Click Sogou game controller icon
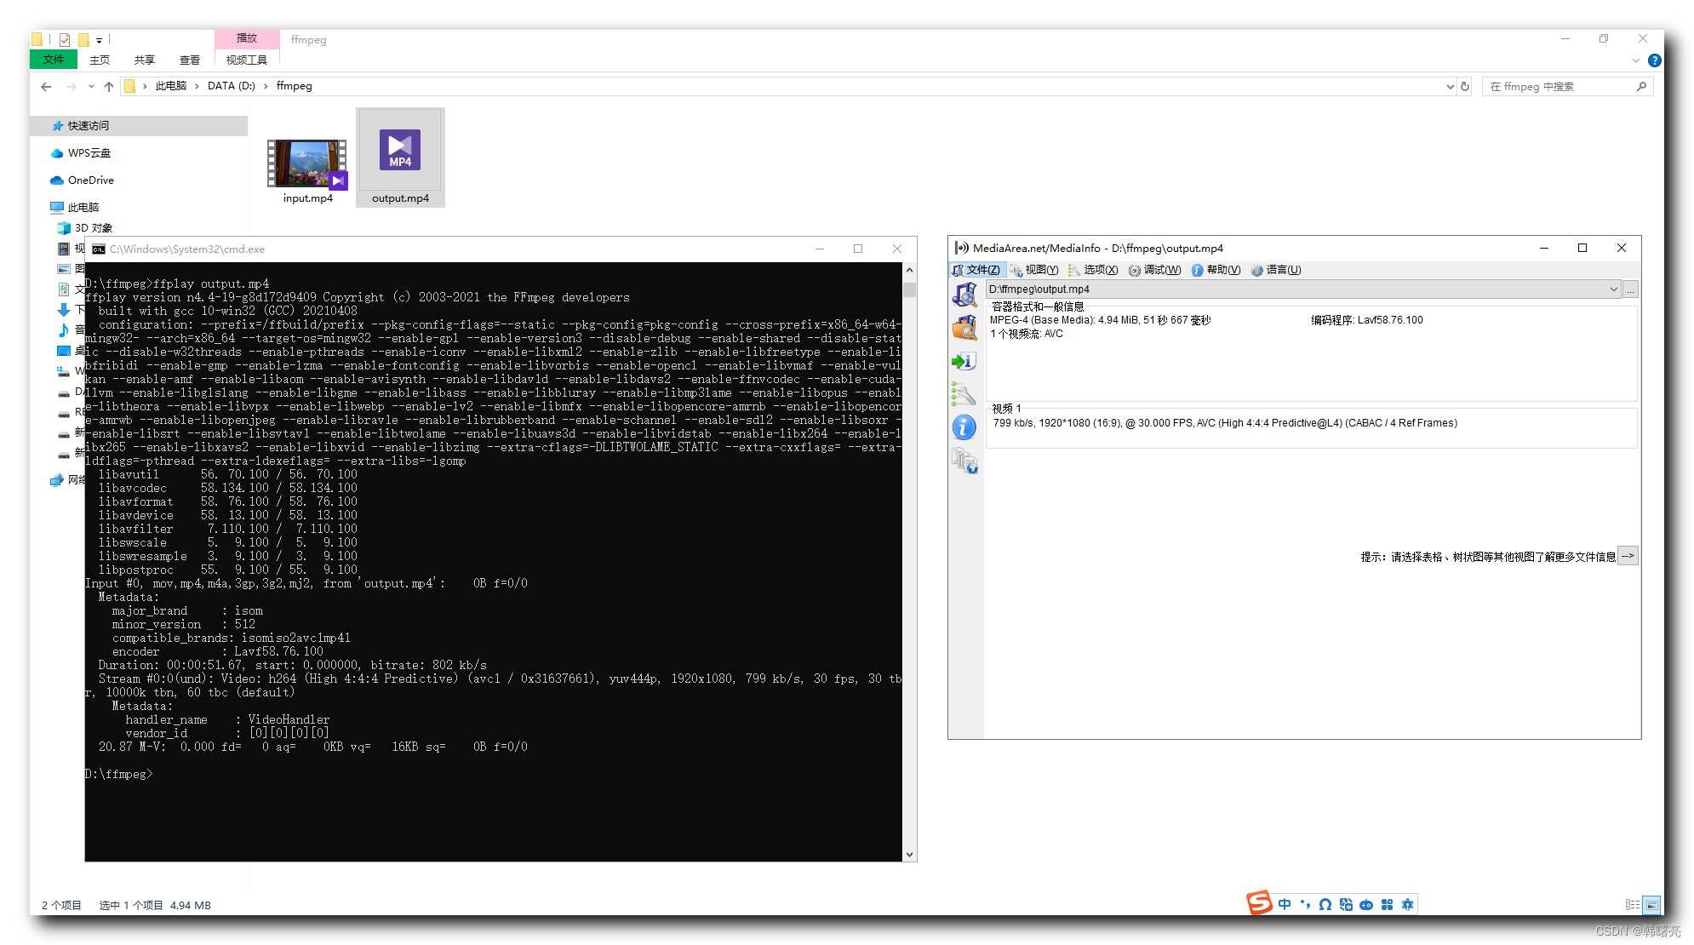 (x=1366, y=904)
